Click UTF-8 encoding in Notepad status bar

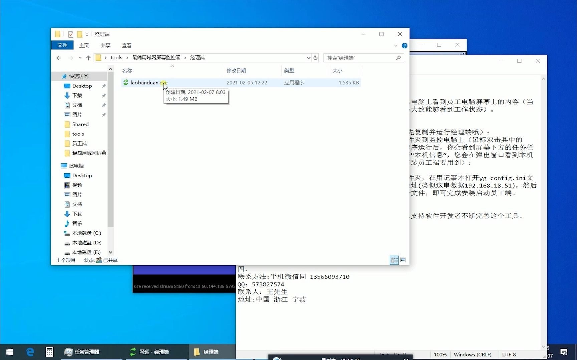click(509, 355)
